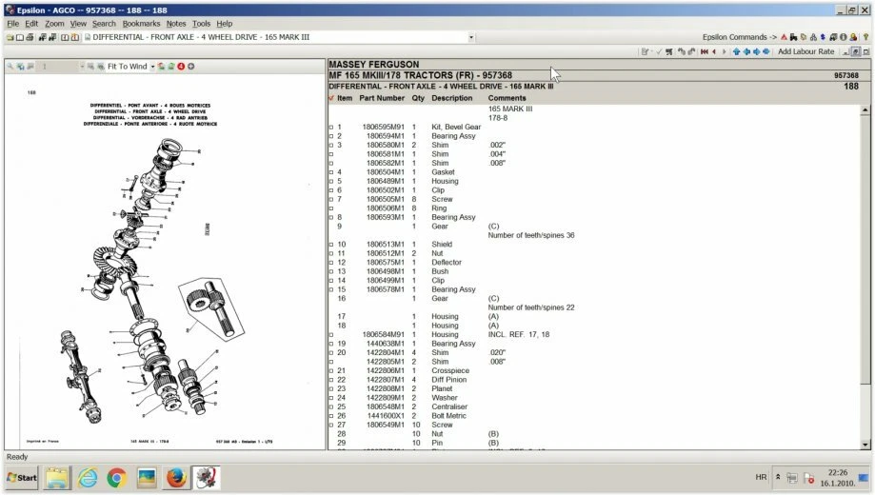Click the Add Labour Rate button
The height and width of the screenshot is (495, 875).
(805, 51)
